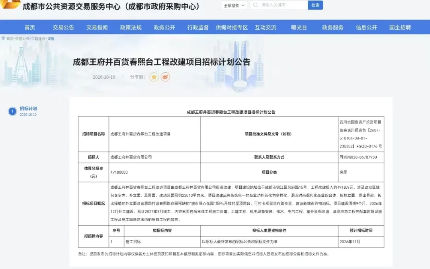Screen dimensions: 430x269
Task: Click the publish date 2026-10-10 under title
Action: (x=104, y=77)
